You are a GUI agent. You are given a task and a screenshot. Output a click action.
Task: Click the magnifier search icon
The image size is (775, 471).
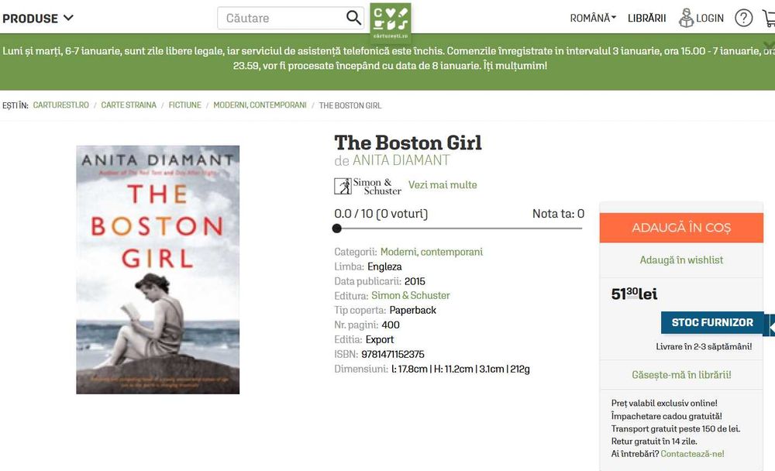coord(353,18)
